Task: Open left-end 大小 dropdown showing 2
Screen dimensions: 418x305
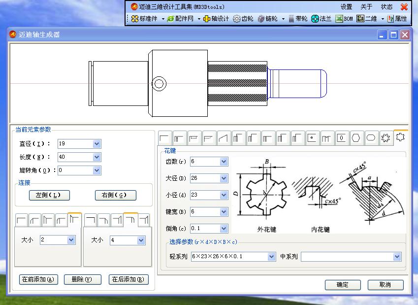Action: (71, 240)
